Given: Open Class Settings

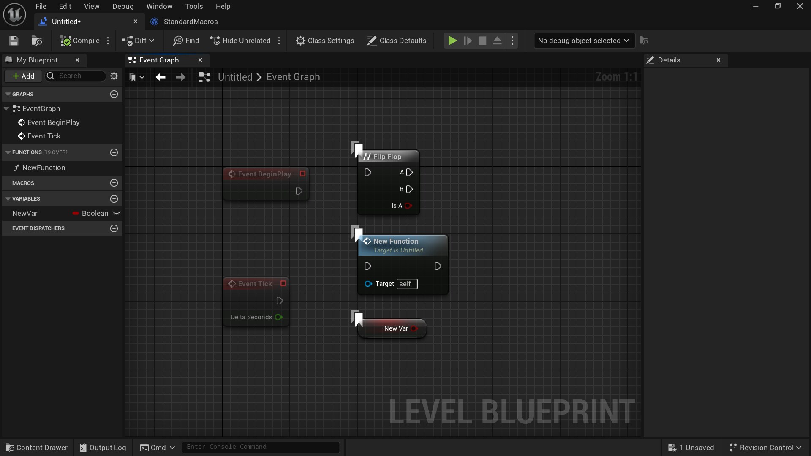Looking at the screenshot, I should 325,41.
